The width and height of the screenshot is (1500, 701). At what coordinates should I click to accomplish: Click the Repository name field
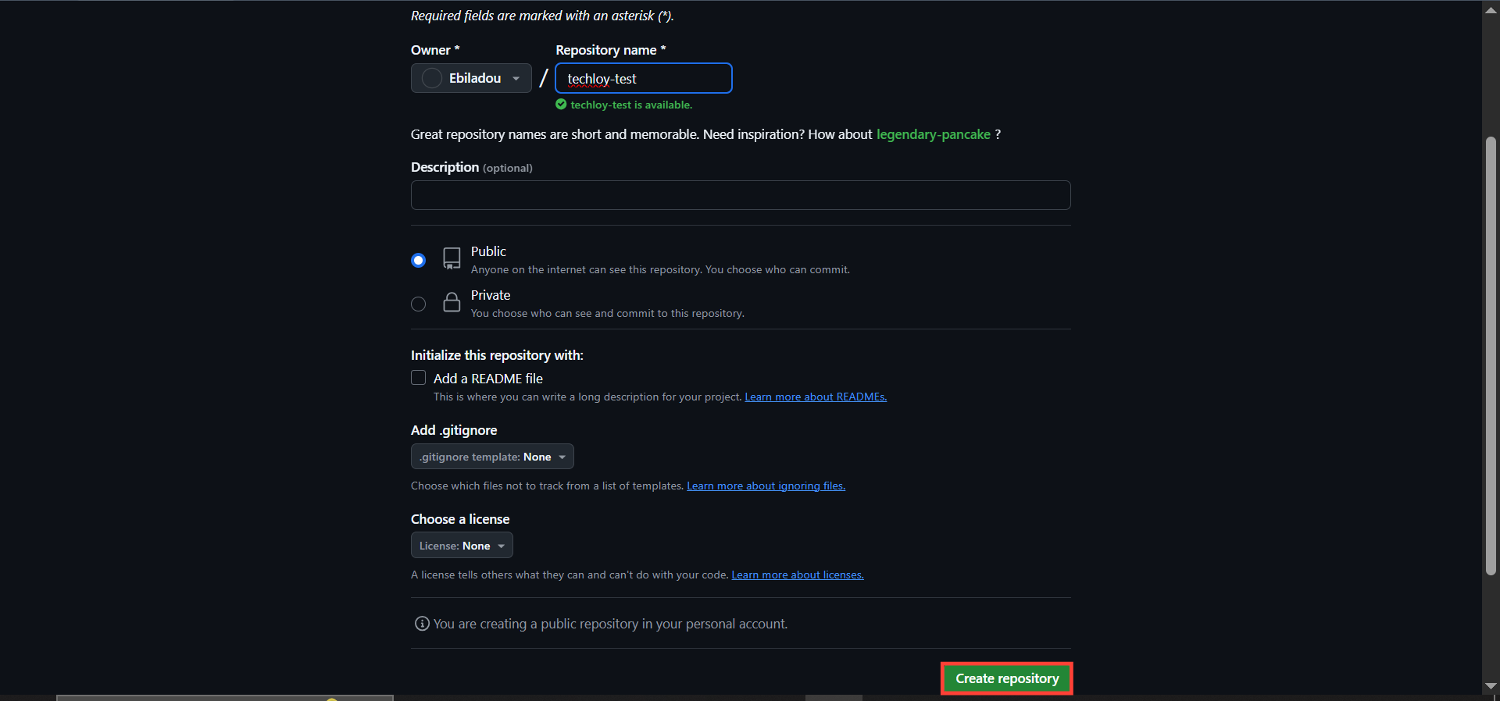pyautogui.click(x=643, y=78)
